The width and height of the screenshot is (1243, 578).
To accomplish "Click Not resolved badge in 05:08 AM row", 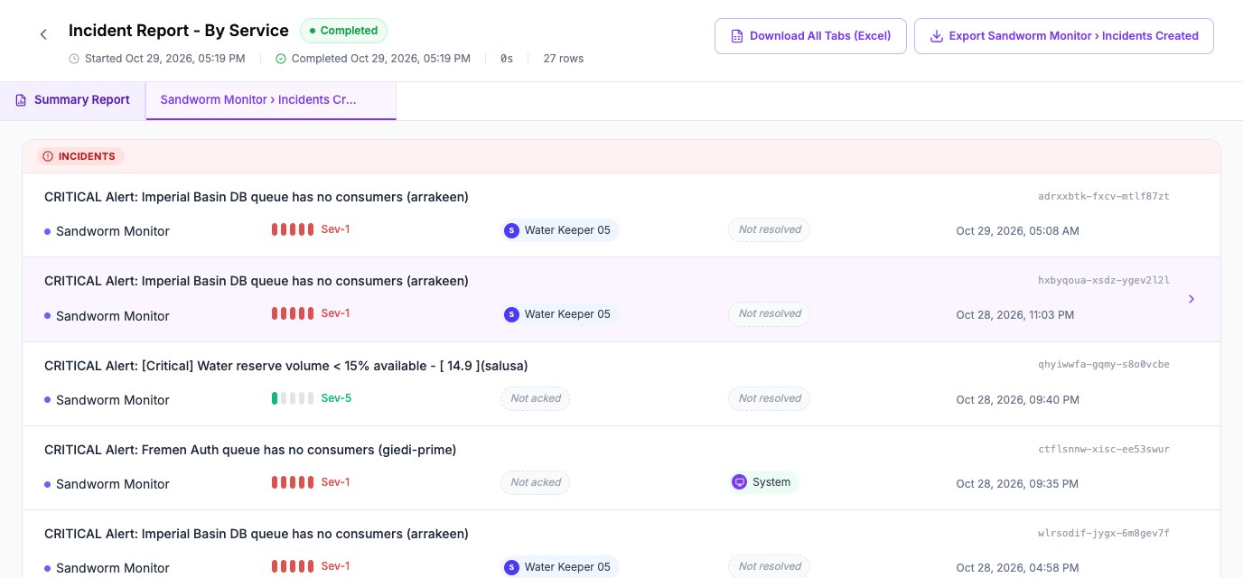I will click(770, 229).
